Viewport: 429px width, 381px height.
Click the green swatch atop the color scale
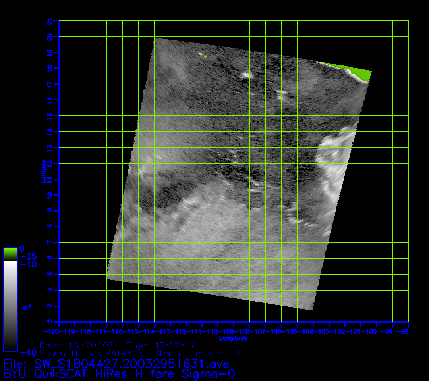pos(10,254)
